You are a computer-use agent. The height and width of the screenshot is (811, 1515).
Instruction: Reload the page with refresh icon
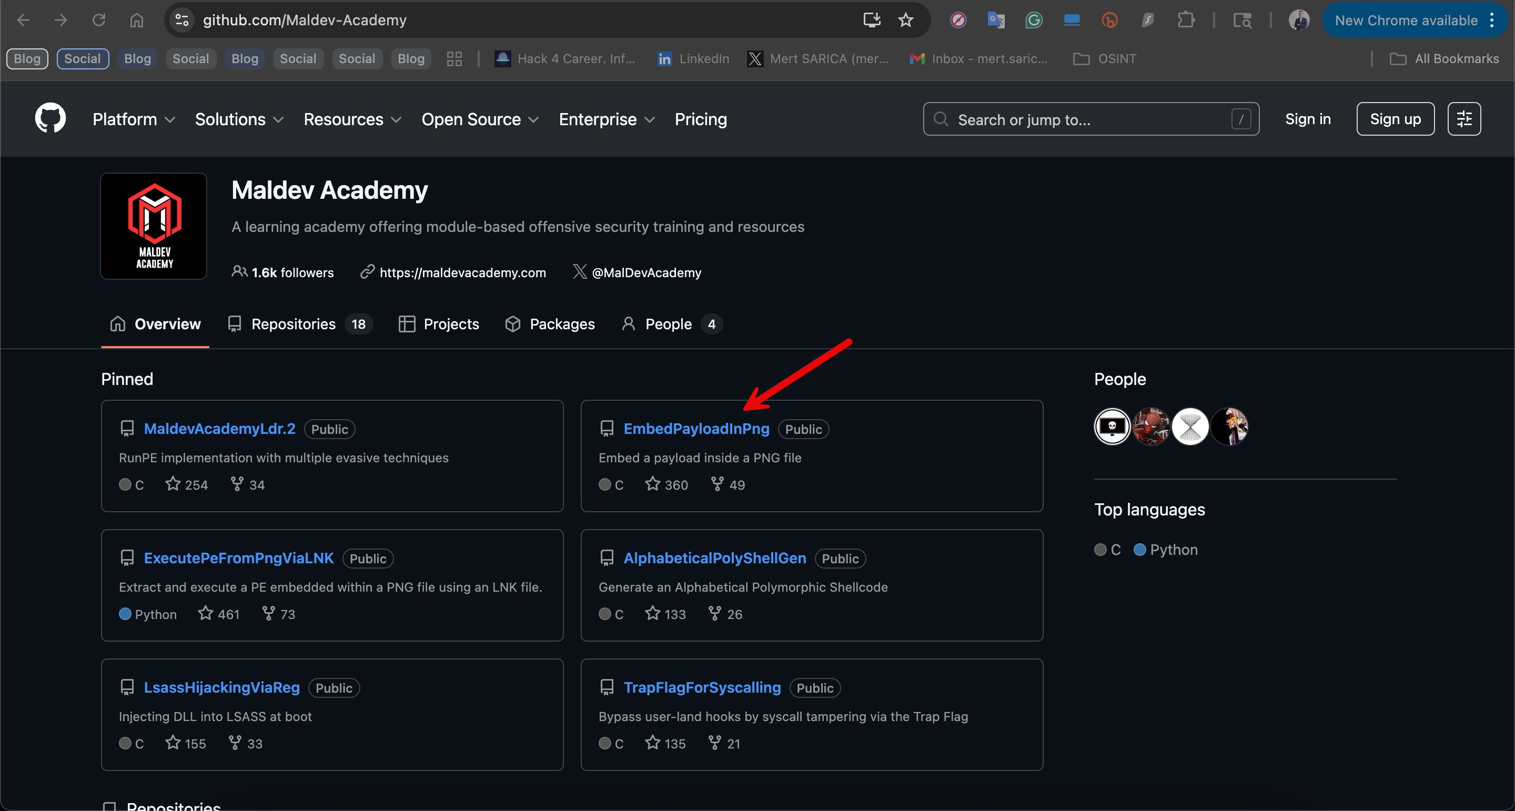click(x=99, y=20)
